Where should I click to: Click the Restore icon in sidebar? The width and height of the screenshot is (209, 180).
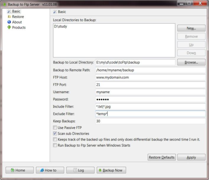[9, 17]
